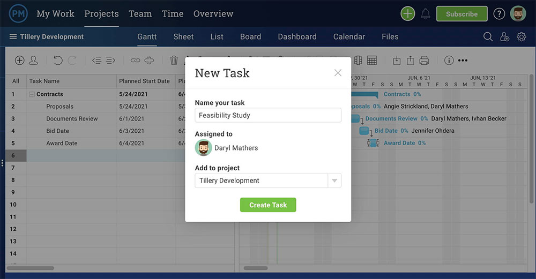
Task: Switch to the Sheet tab
Action: pyautogui.click(x=183, y=36)
